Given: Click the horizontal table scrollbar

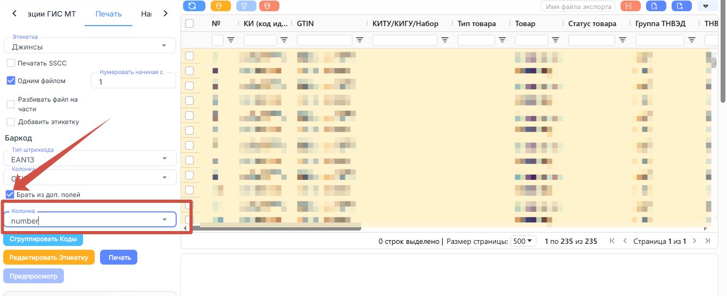Looking at the screenshot, I should click(x=274, y=229).
